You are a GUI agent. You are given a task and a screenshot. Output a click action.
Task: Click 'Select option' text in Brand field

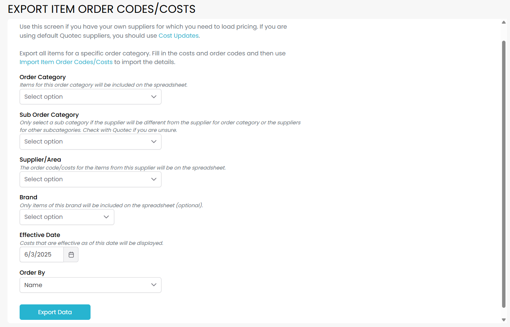coord(44,217)
